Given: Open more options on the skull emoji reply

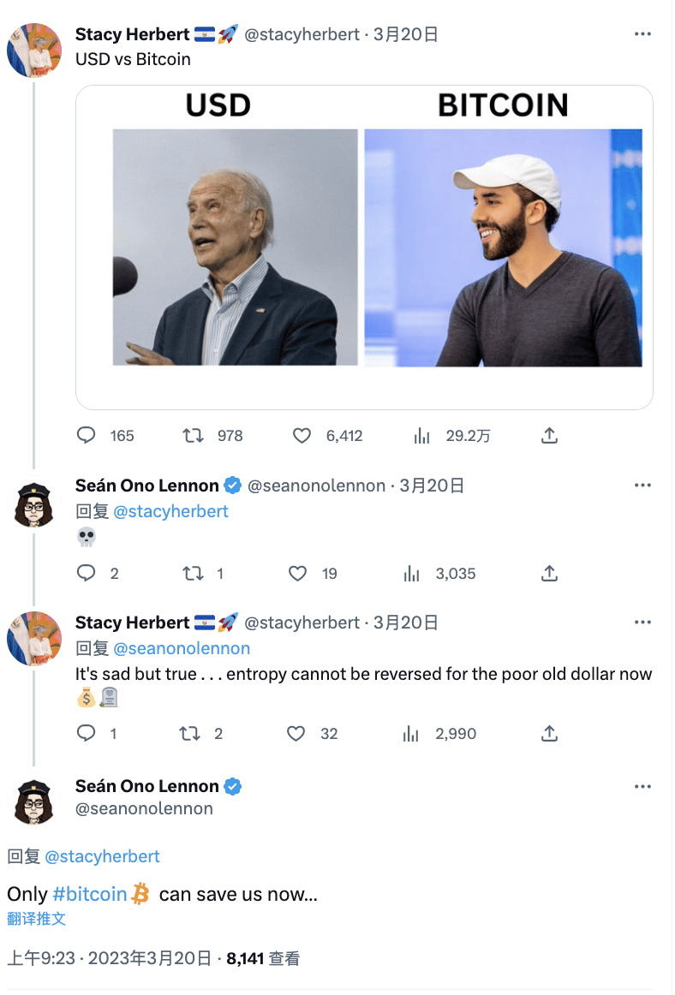Looking at the screenshot, I should point(642,486).
